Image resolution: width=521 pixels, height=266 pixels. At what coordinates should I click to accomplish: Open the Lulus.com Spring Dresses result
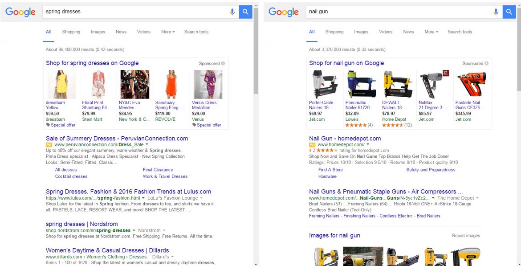pyautogui.click(x=129, y=192)
